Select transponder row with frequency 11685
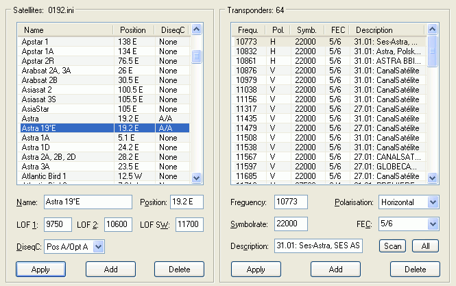This screenshot has width=456, height=286. [x=329, y=176]
